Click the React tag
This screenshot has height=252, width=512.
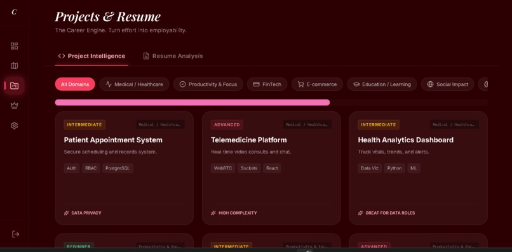coord(272,168)
